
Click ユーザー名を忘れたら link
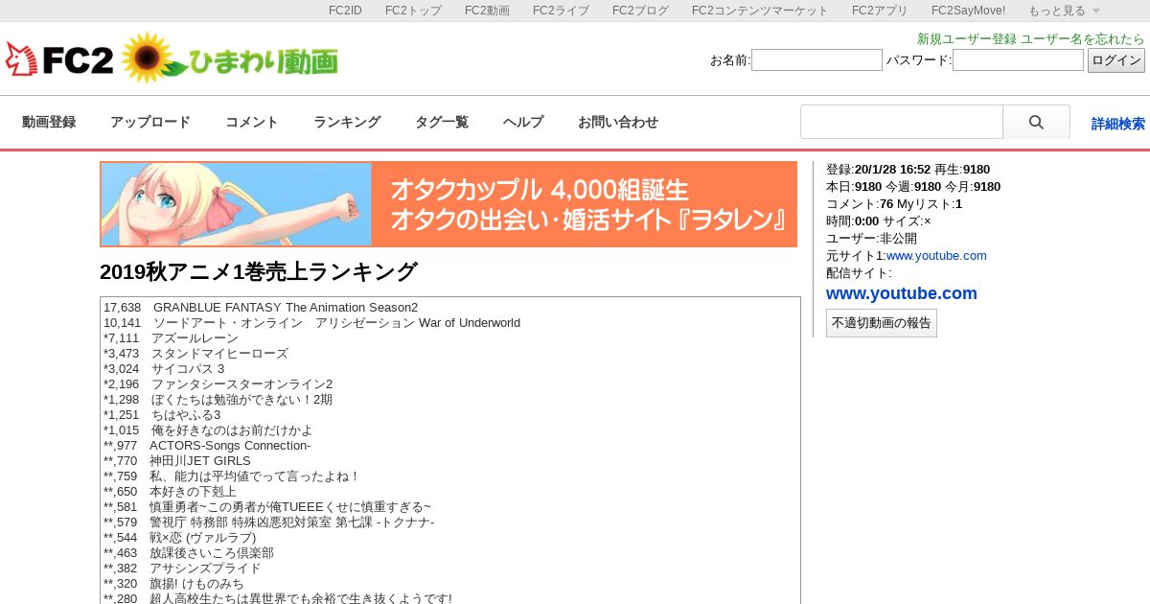pos(1083,39)
